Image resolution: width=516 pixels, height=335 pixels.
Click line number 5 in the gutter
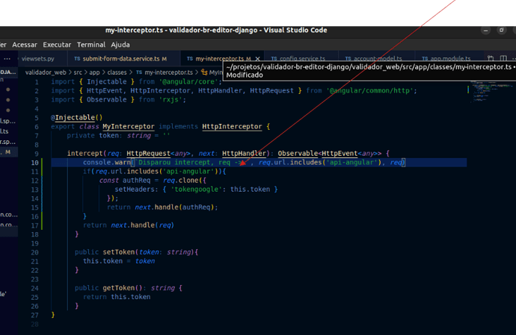pyautogui.click(x=37, y=118)
